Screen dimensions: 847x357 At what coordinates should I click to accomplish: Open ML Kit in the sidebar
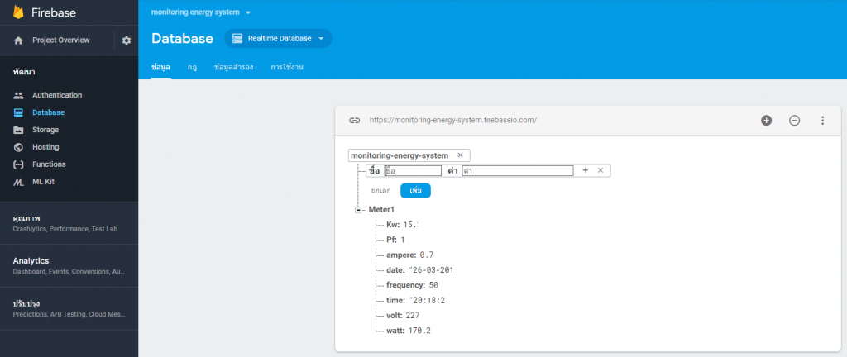pos(45,182)
